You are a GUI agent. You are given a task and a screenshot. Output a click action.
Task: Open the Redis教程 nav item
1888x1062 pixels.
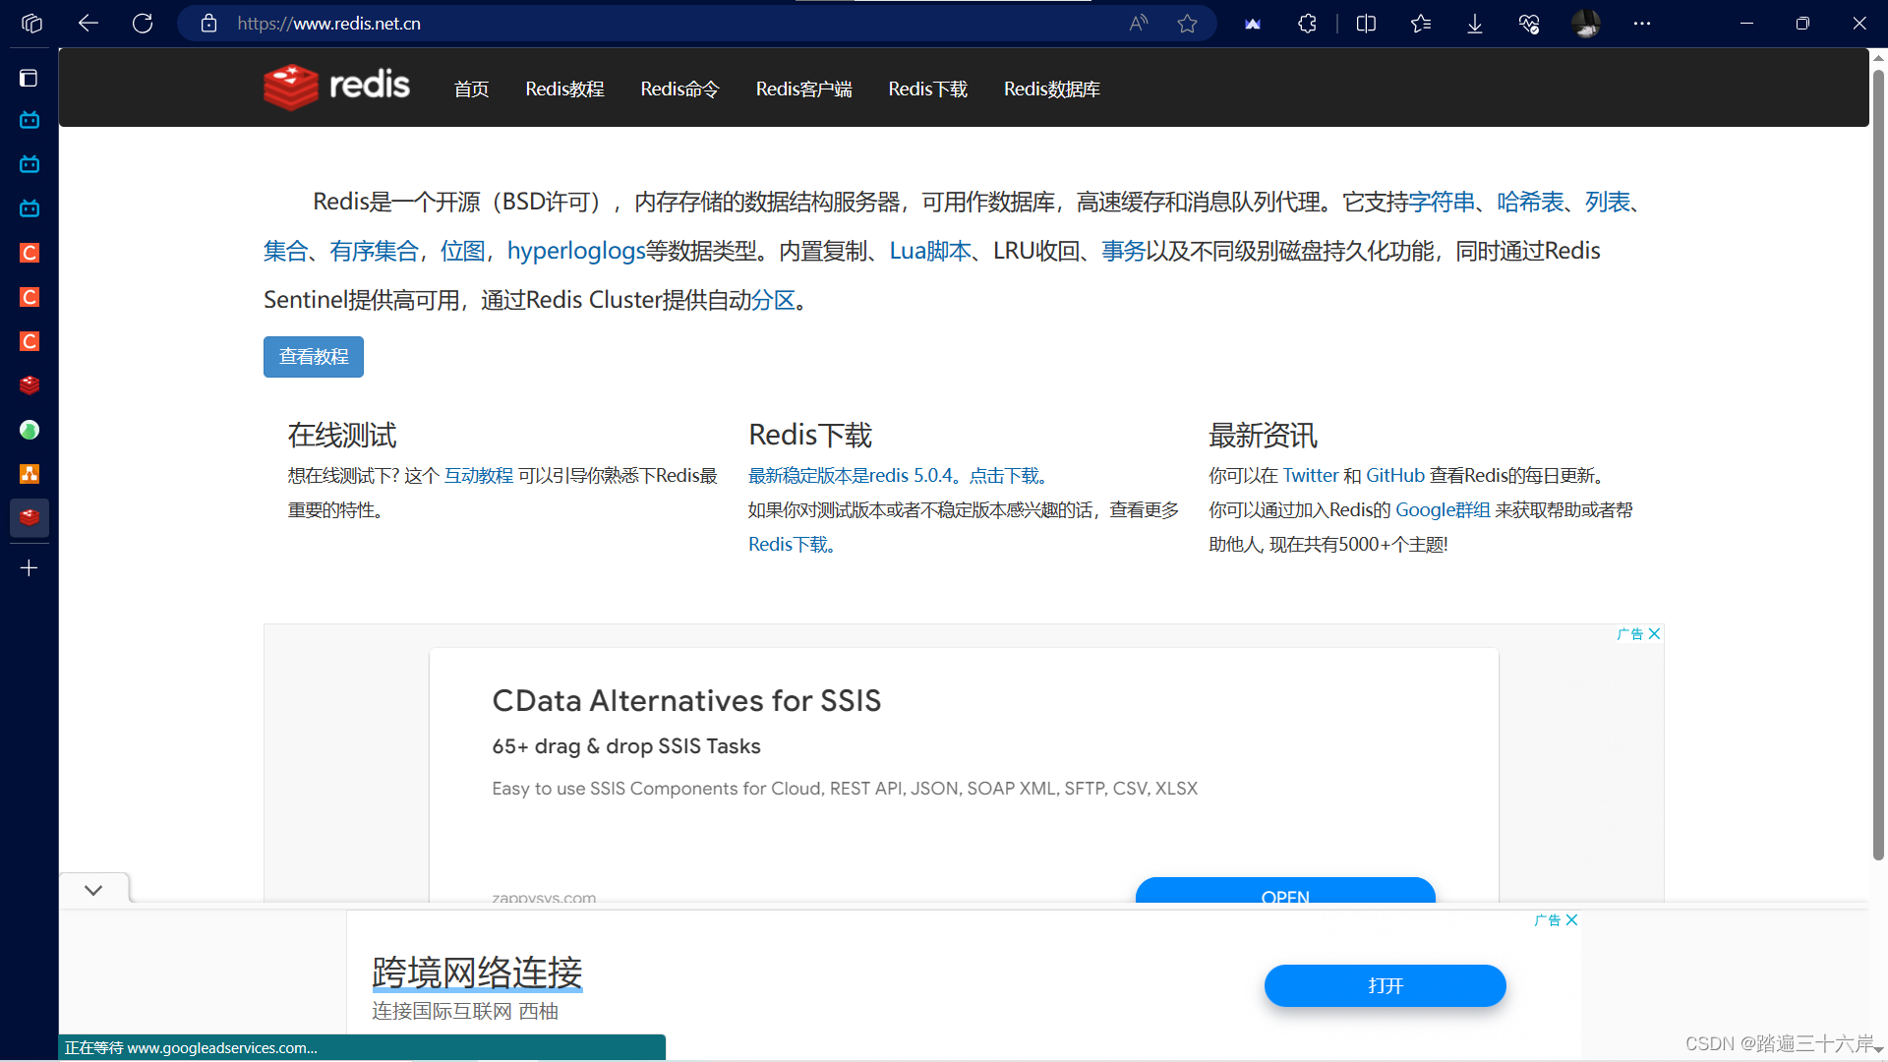(564, 89)
